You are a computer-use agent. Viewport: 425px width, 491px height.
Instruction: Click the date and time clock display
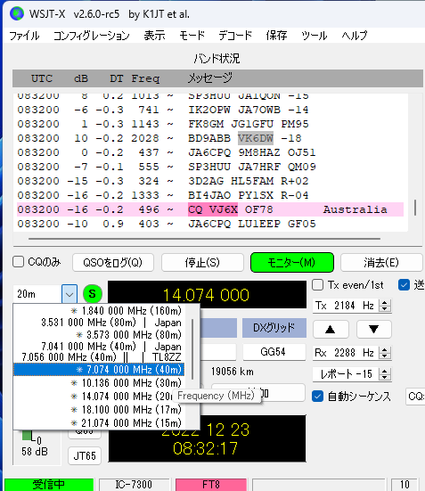coord(207,438)
